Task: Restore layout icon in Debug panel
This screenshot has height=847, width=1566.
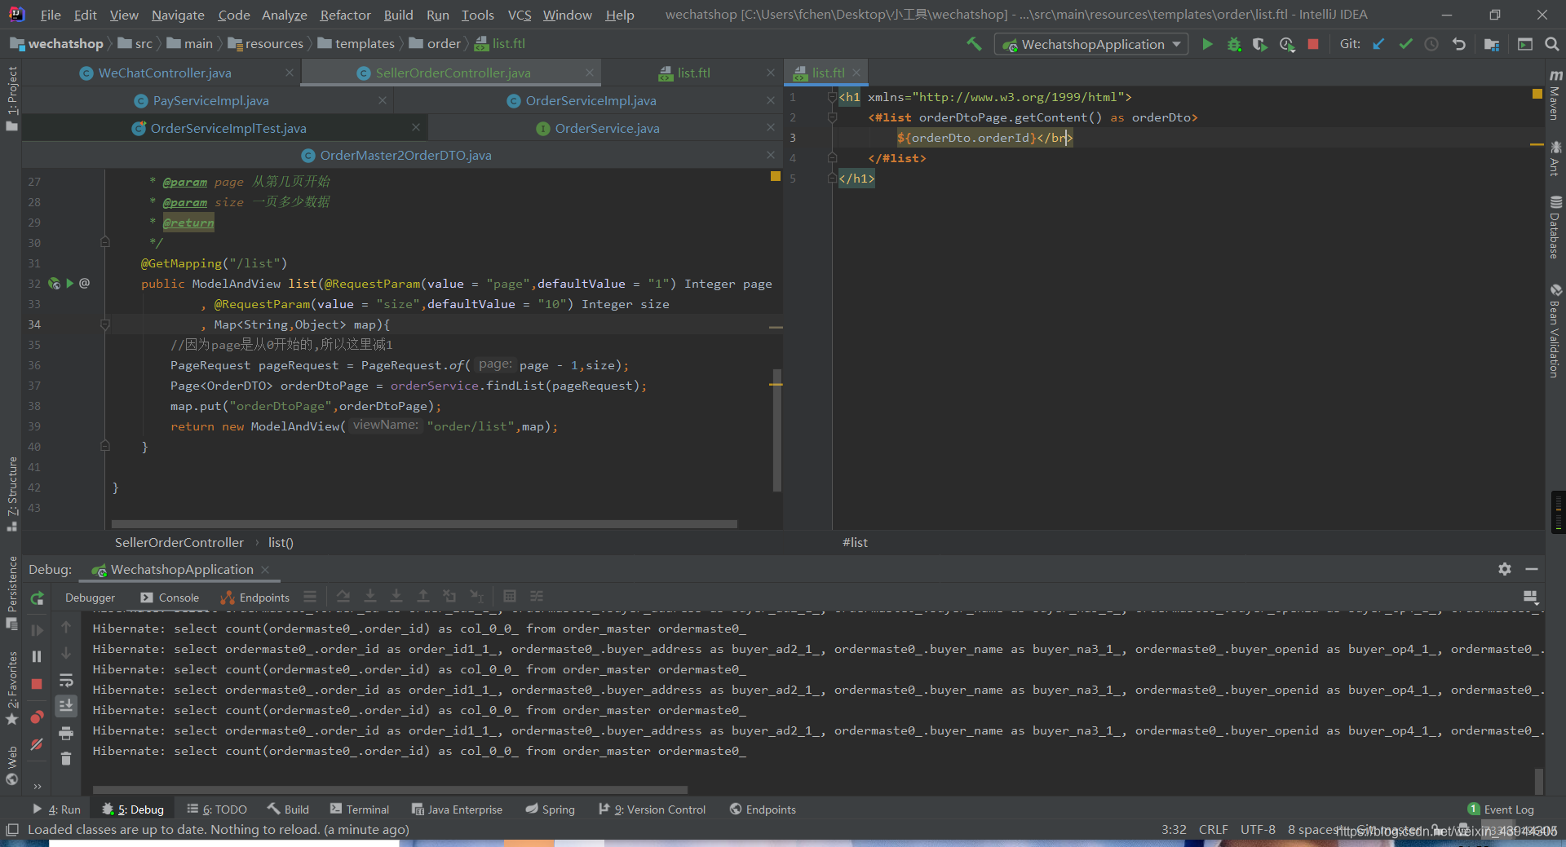Action: coord(1530,598)
